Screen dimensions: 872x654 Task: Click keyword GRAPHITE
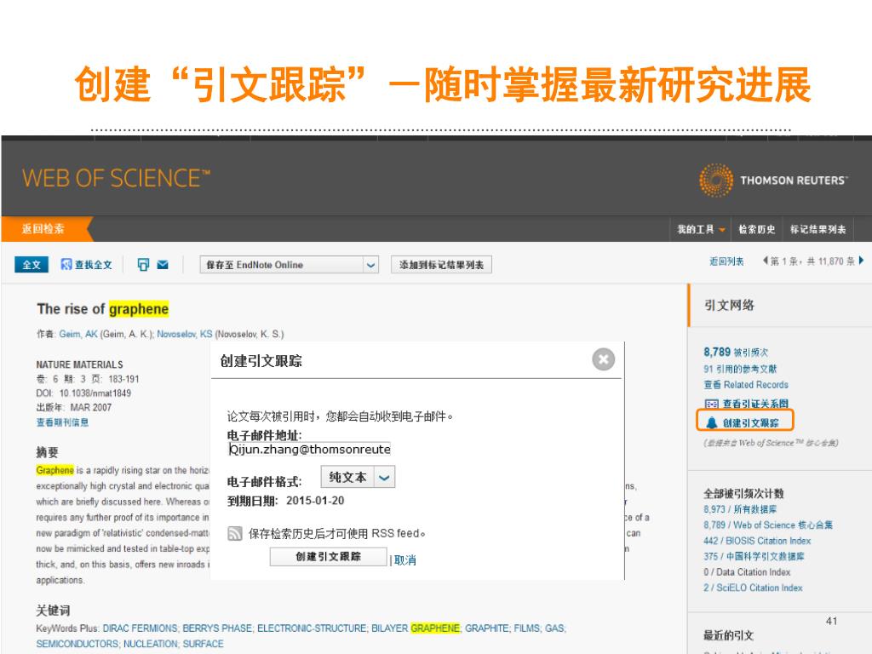click(x=486, y=628)
